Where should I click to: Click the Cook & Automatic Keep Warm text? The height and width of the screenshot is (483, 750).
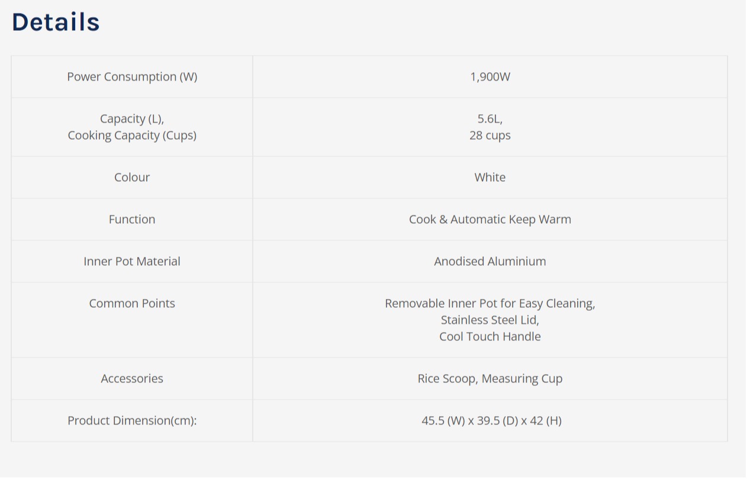pos(490,220)
